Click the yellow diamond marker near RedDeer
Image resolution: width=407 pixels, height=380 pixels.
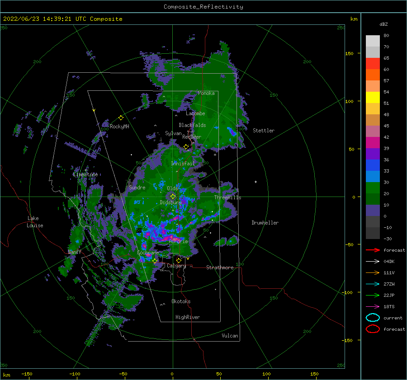coord(186,147)
